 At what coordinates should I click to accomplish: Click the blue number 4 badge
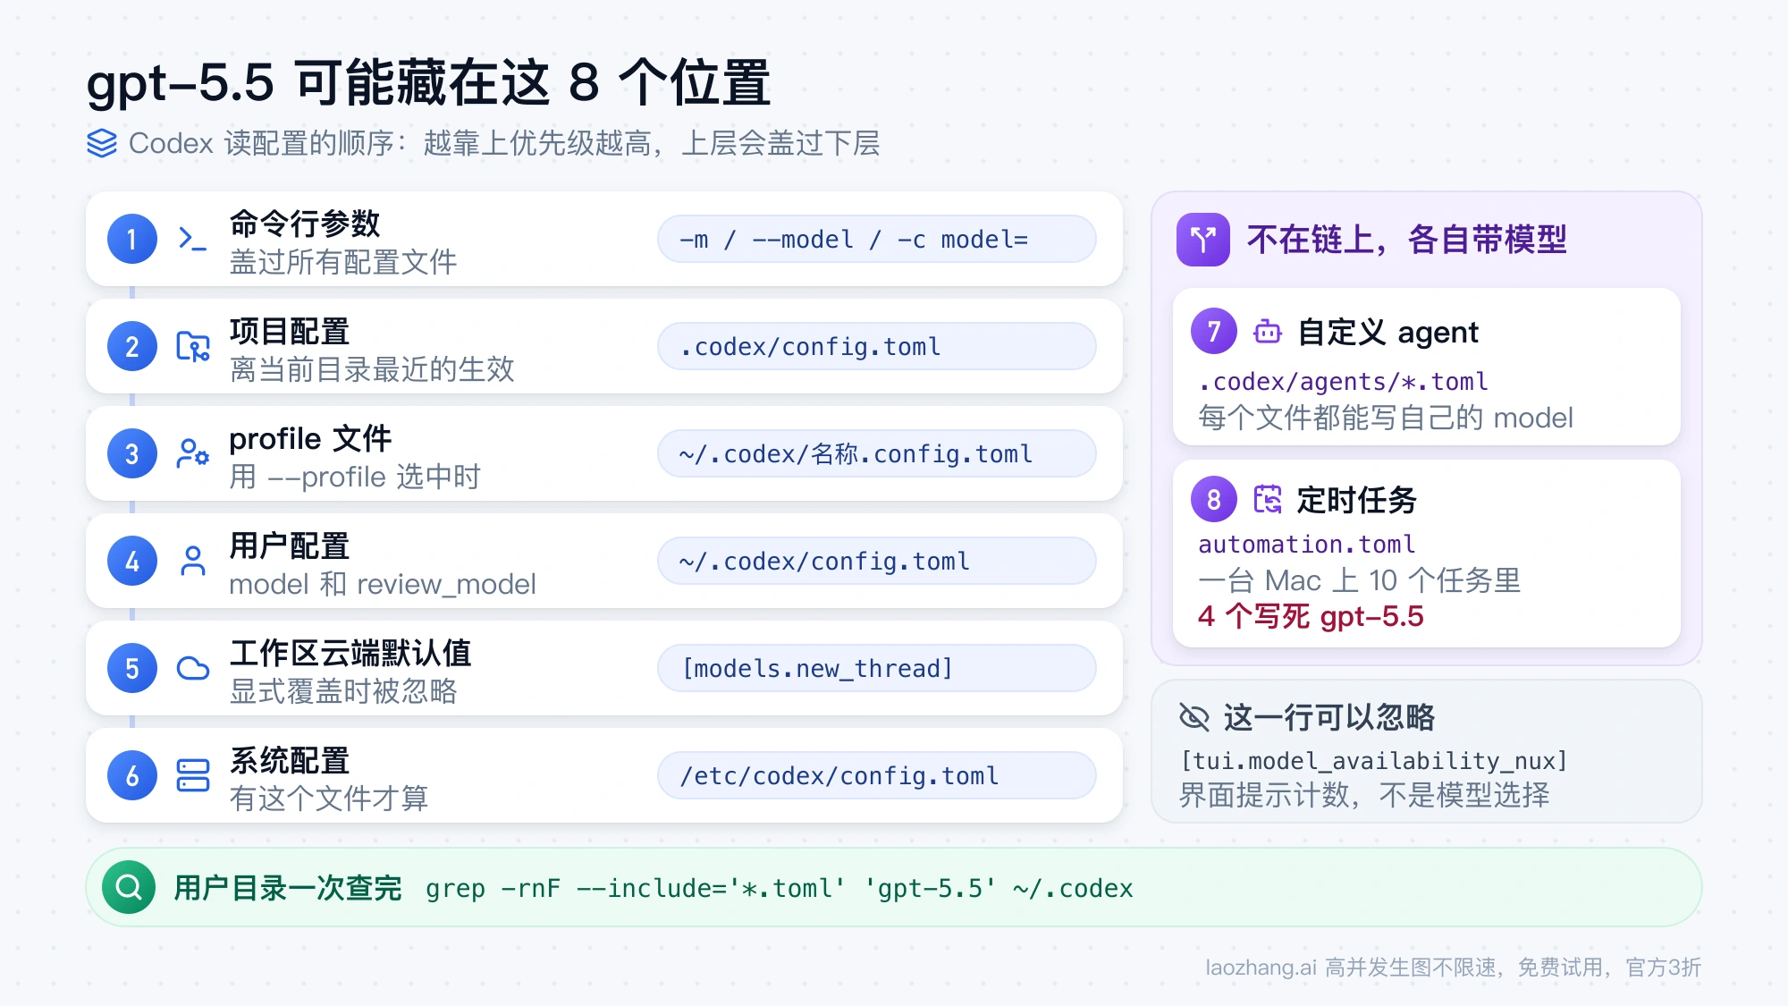pyautogui.click(x=132, y=561)
